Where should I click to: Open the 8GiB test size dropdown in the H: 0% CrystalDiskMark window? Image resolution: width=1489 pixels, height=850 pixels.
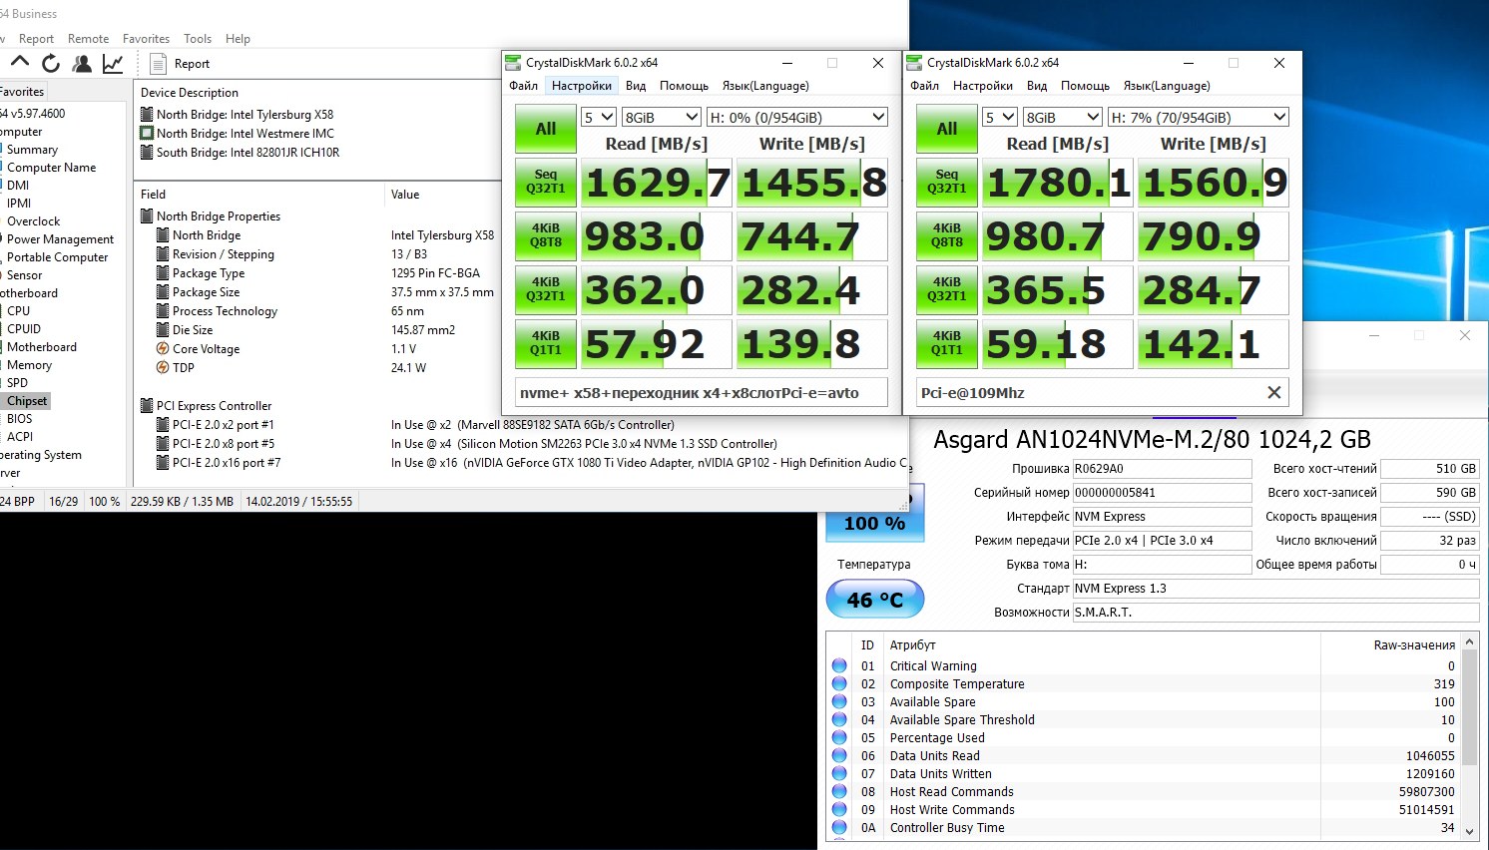coord(661,118)
